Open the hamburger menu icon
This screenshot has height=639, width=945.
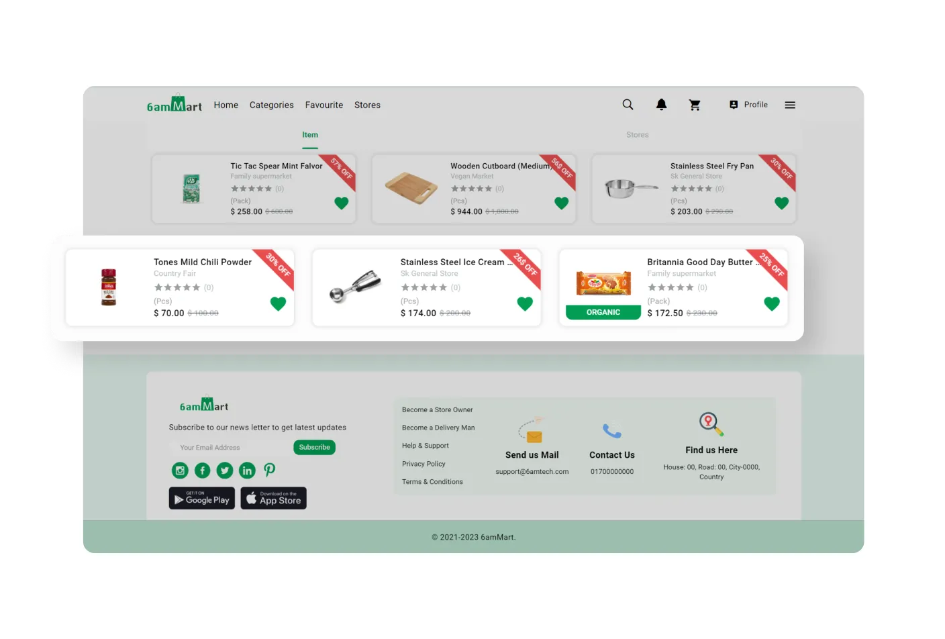[x=790, y=105]
